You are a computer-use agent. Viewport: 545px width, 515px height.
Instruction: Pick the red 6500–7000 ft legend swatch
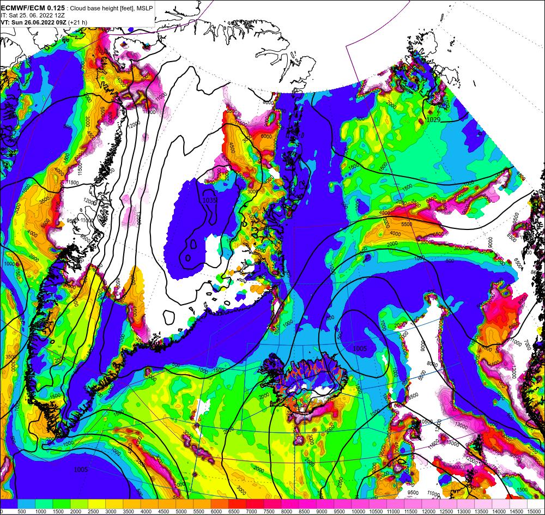[x=238, y=504]
